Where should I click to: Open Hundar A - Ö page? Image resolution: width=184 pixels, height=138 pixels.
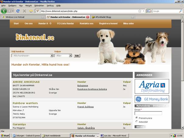point(45,23)
